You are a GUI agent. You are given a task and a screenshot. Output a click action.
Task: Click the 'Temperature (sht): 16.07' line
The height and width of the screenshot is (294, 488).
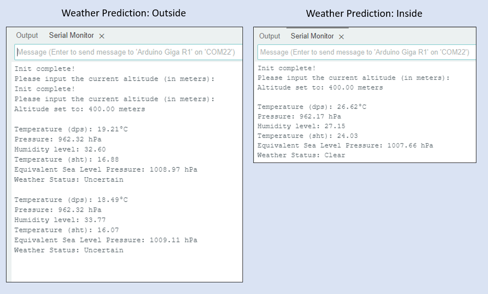[x=66, y=230]
